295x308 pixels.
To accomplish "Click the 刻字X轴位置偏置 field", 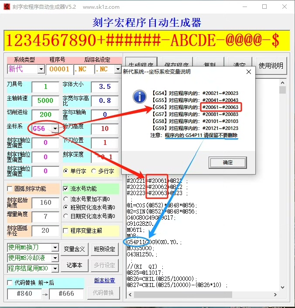I will (45, 143).
